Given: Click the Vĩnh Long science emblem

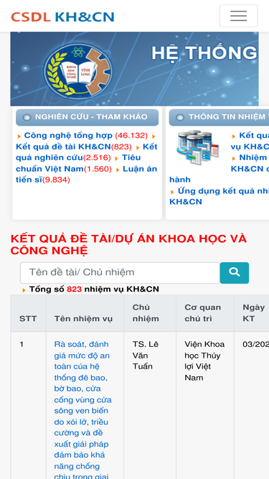Looking at the screenshot, I should [x=77, y=70].
